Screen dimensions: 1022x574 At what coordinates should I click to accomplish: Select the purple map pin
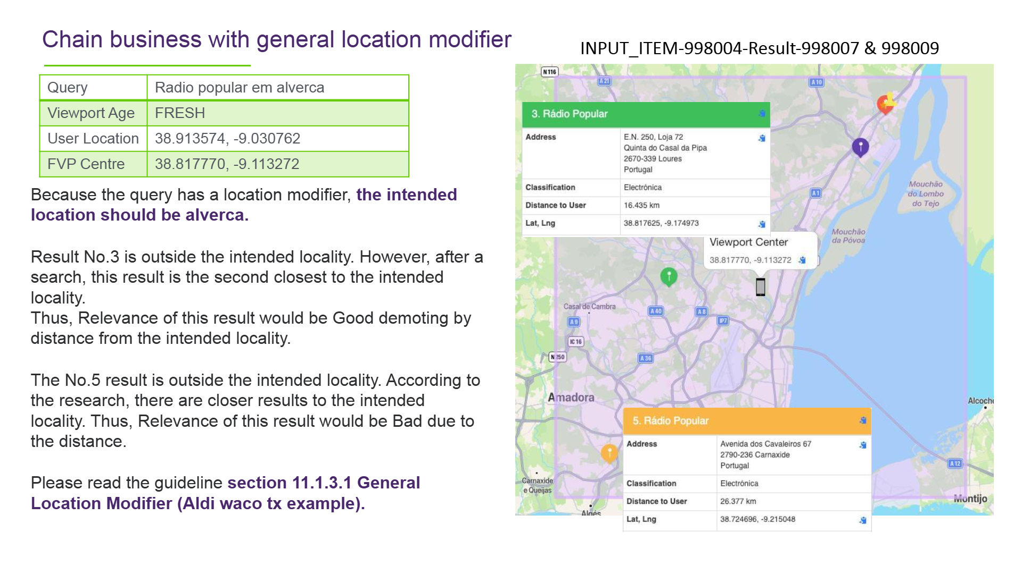coord(860,147)
